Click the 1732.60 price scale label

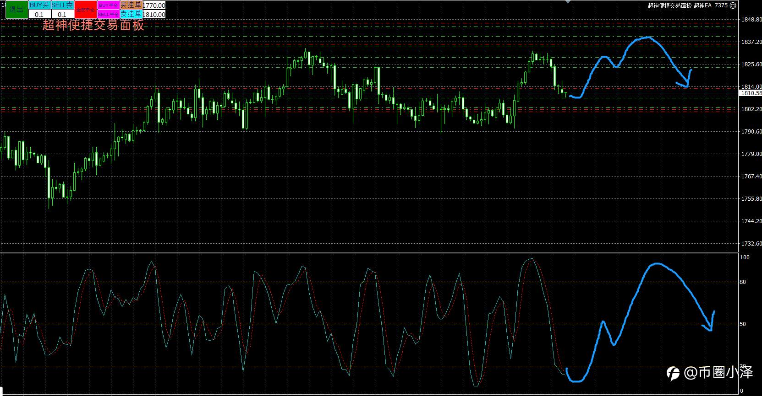752,244
